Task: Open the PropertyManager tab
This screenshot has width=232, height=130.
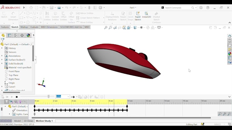Action: point(10,35)
